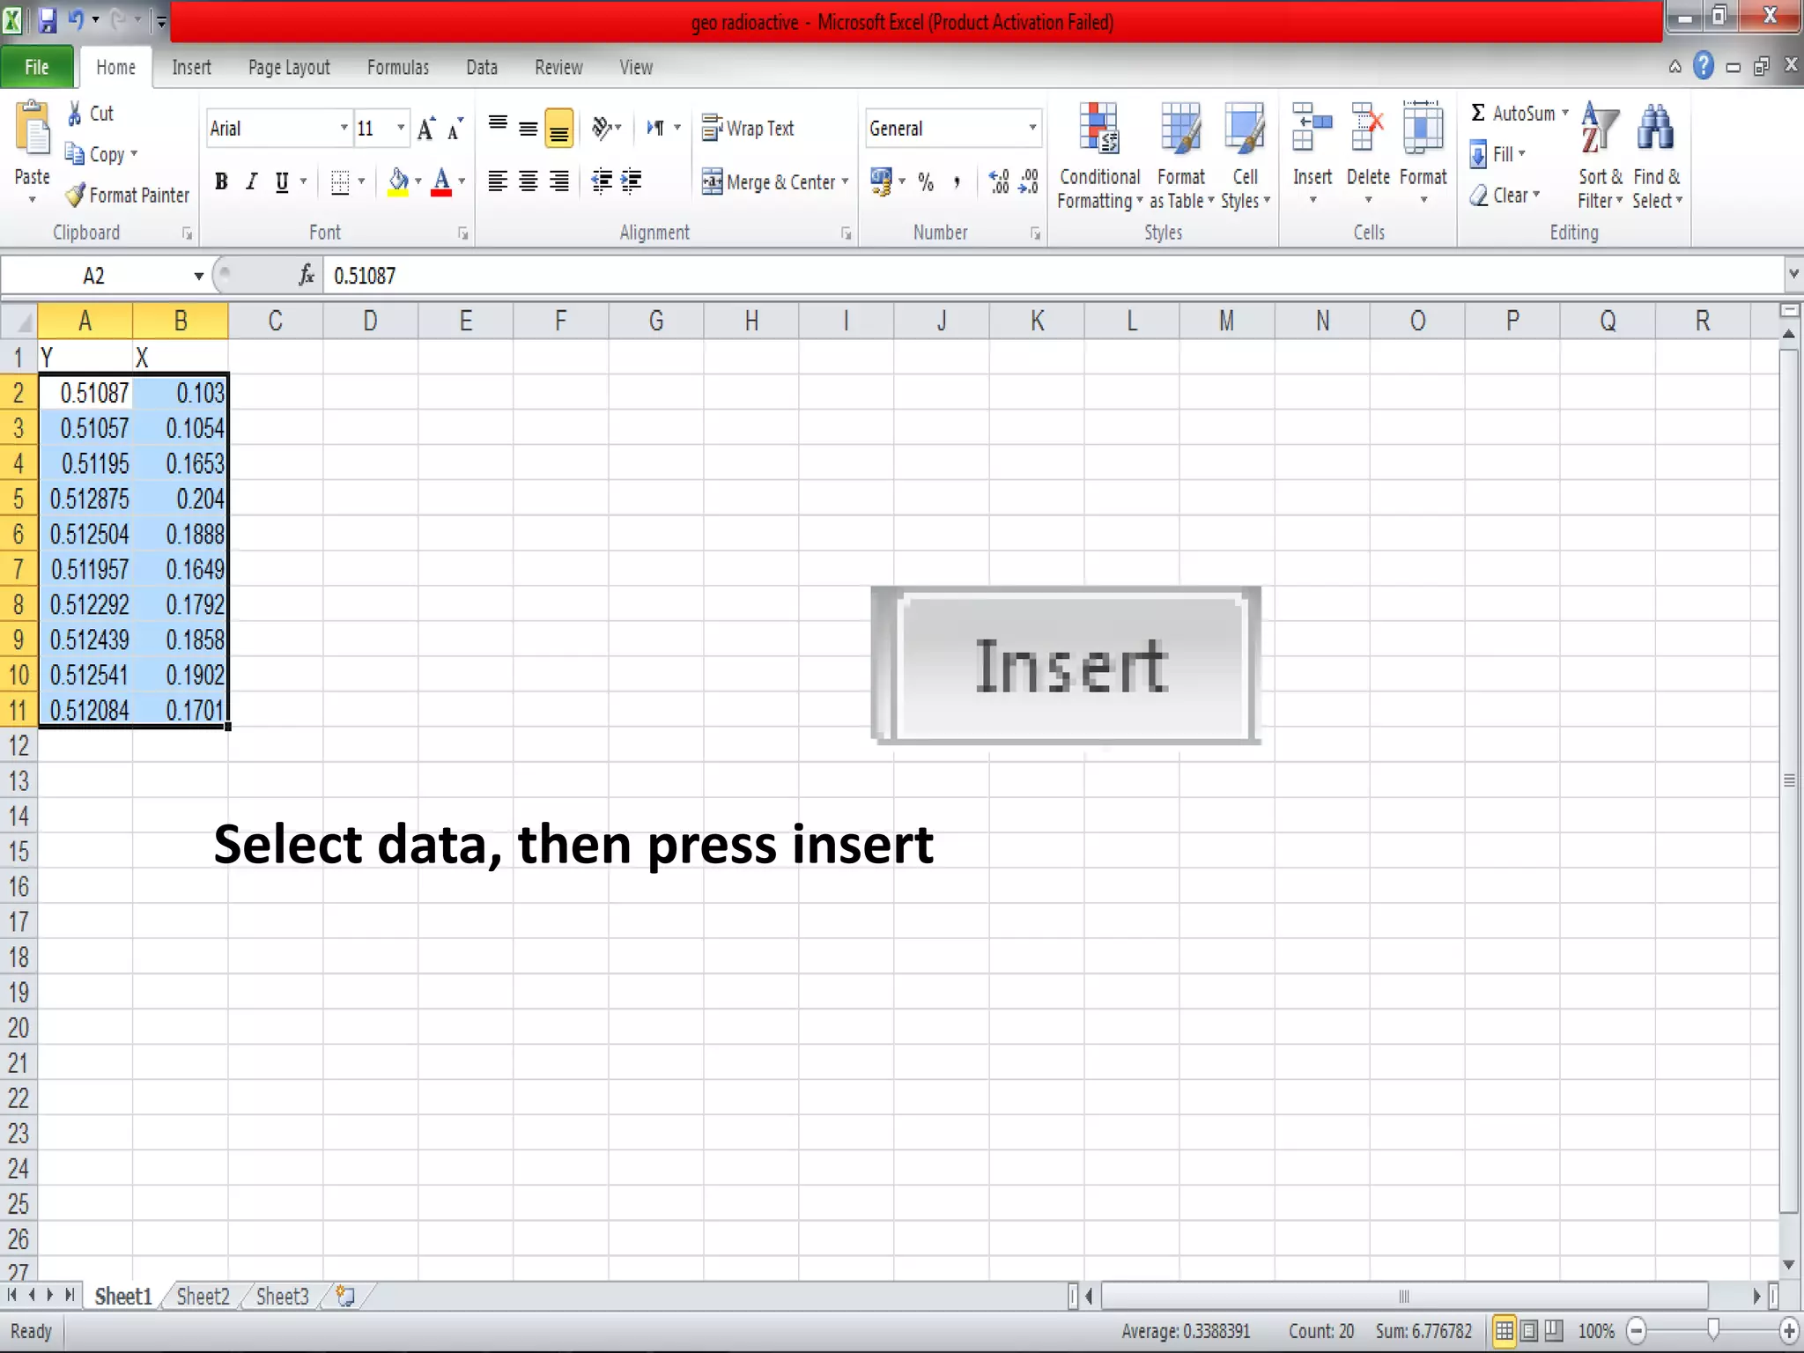Click yellow Fill Color swatch button
Image resolution: width=1804 pixels, height=1353 pixels.
pos(398,181)
